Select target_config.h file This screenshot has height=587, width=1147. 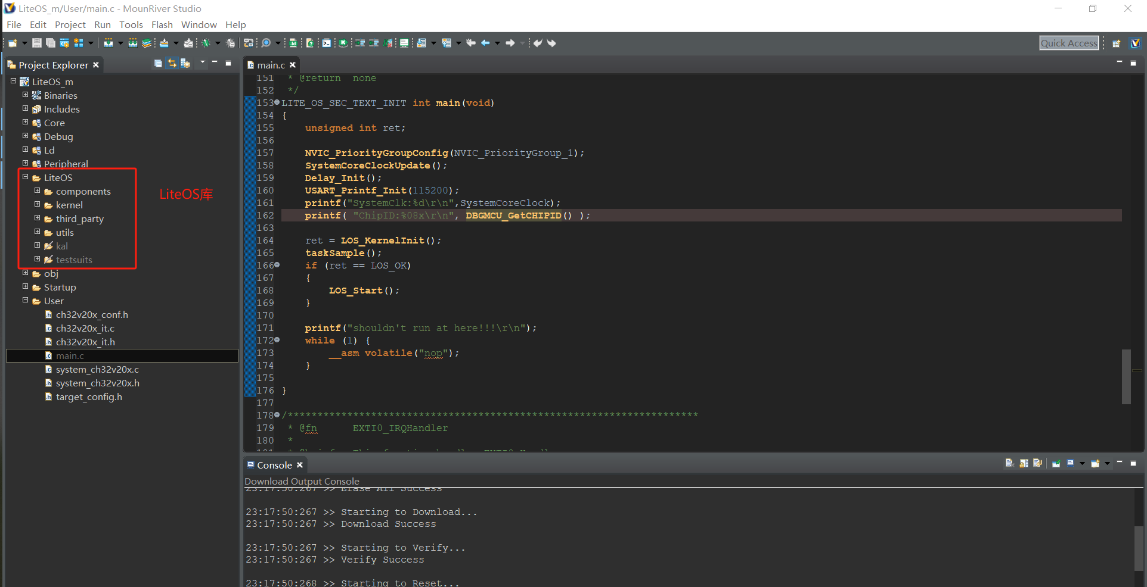coord(89,396)
